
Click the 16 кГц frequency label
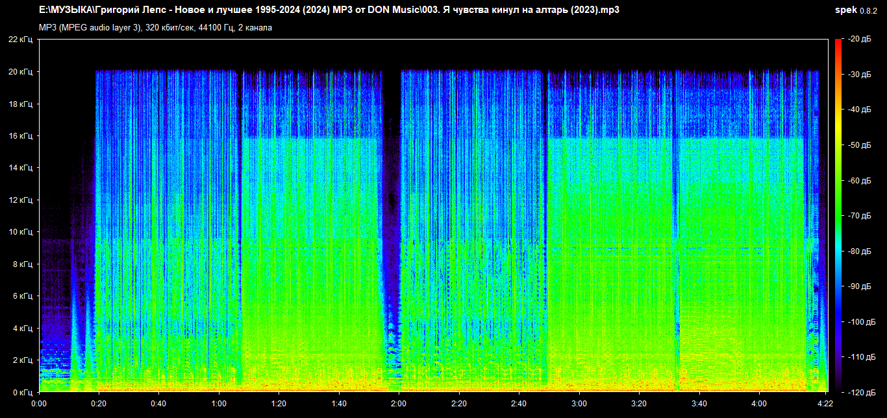click(x=21, y=135)
